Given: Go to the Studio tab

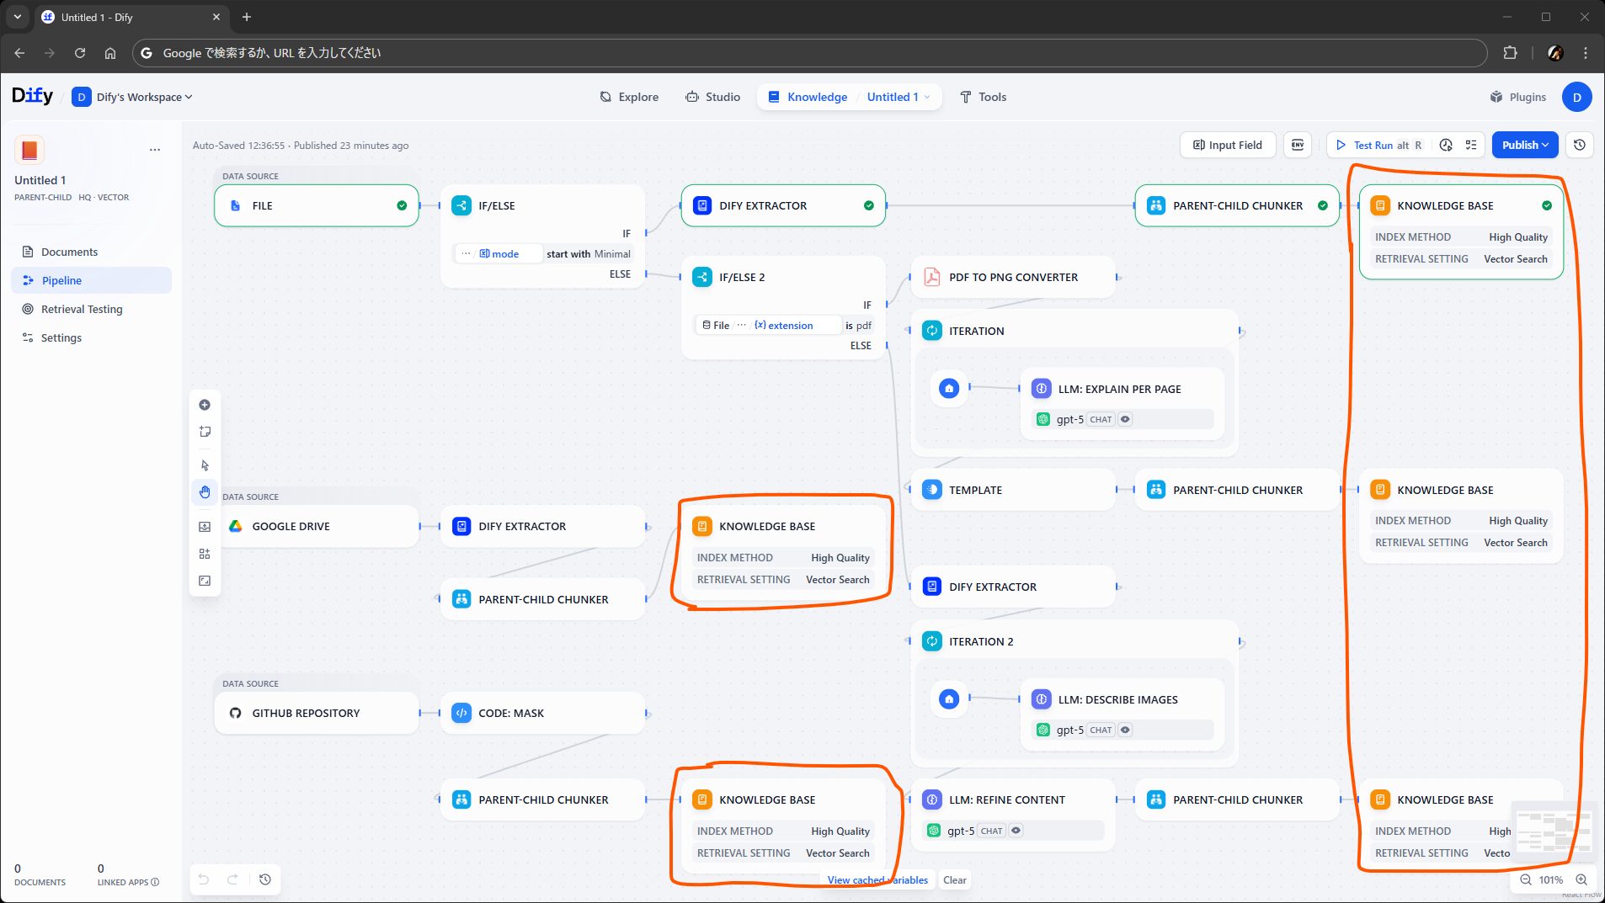Looking at the screenshot, I should [x=712, y=97].
